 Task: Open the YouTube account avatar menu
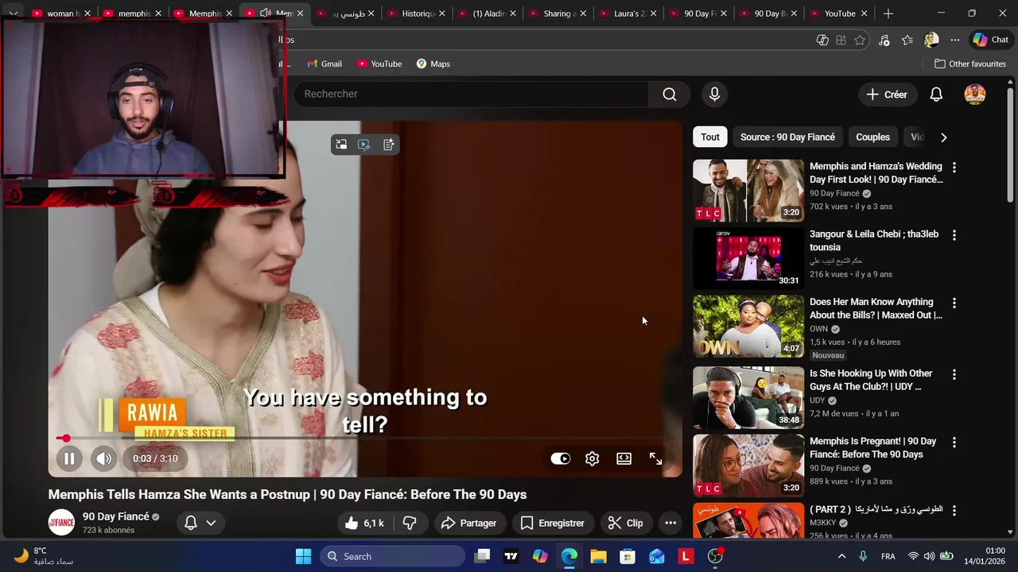[975, 95]
